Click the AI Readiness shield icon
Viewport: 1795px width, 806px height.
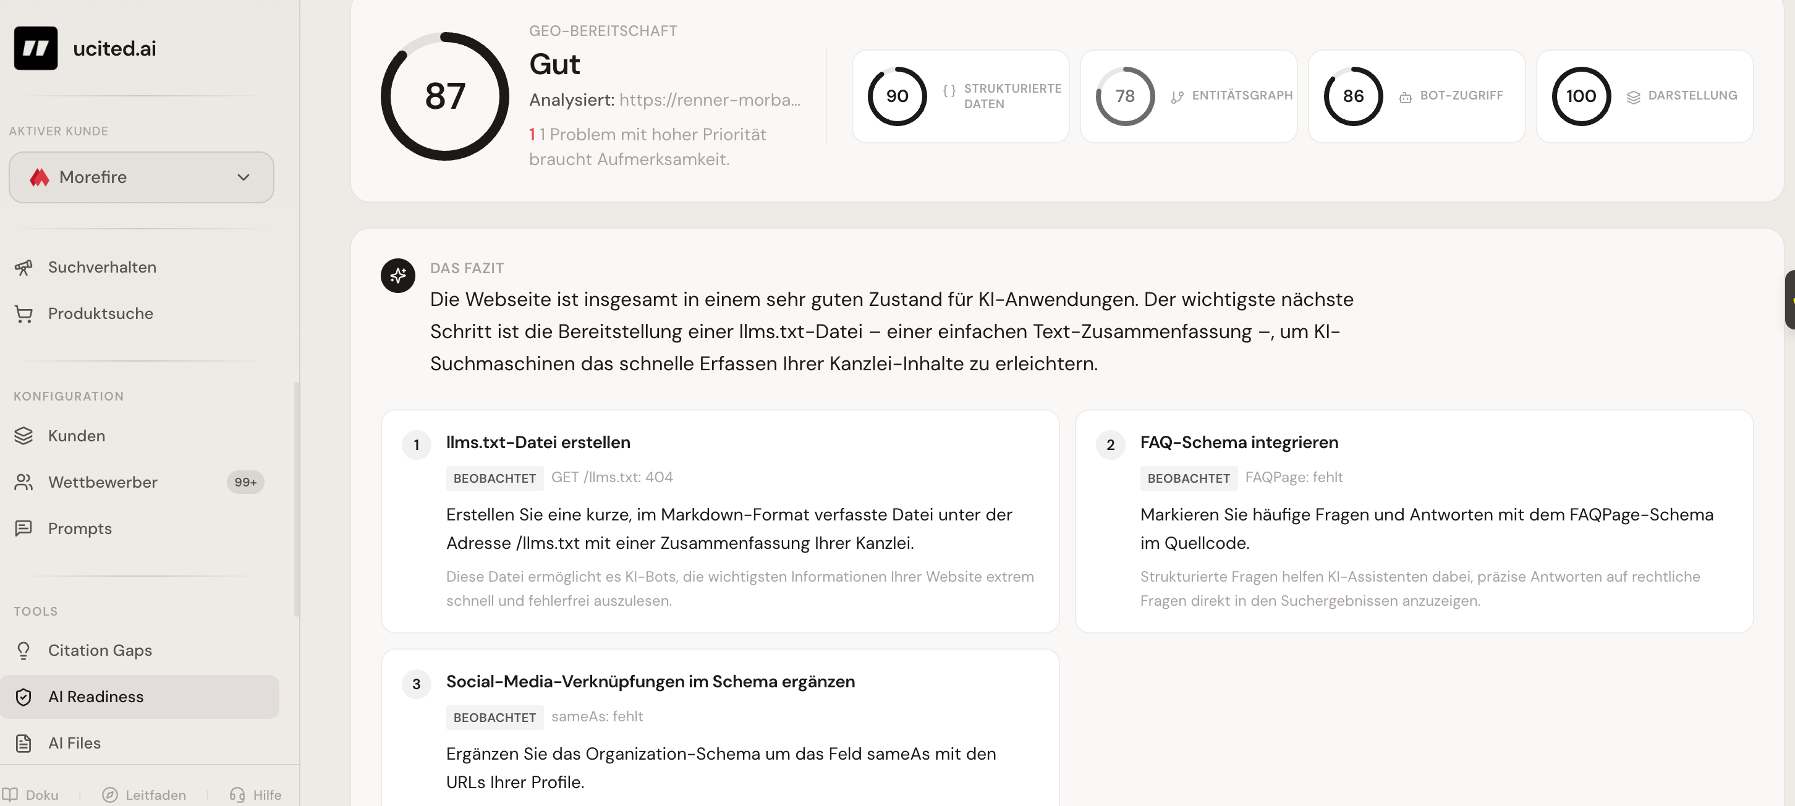click(23, 697)
